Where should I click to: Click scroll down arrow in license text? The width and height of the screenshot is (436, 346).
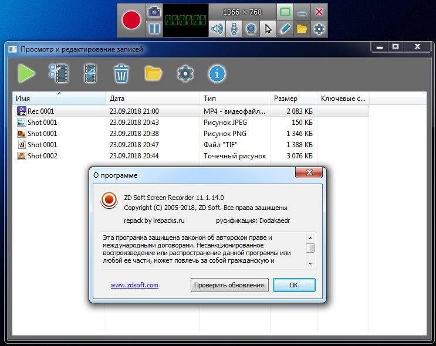(310, 263)
